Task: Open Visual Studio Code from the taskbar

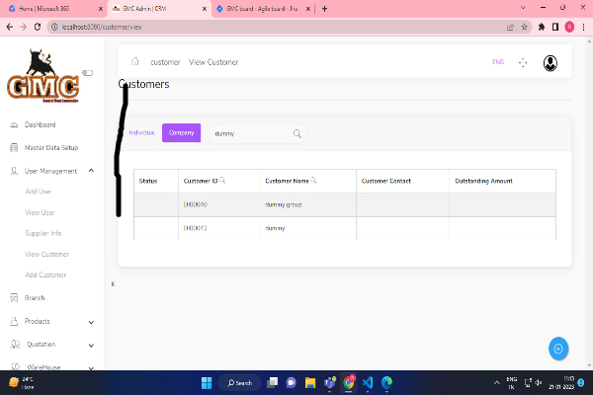Action: click(366, 382)
